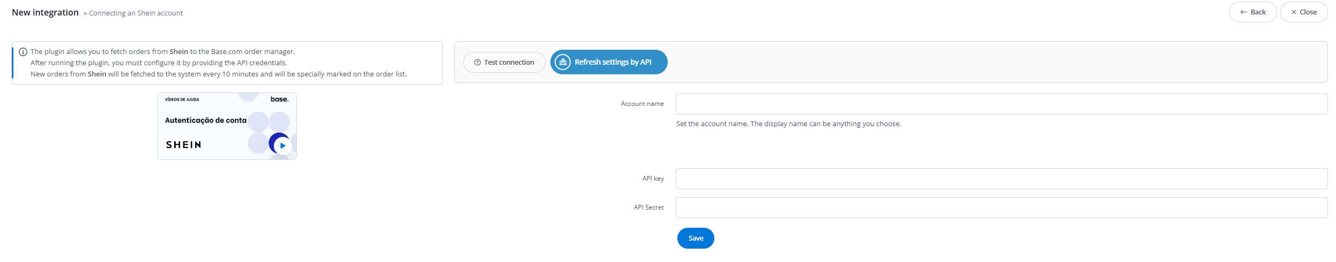
Task: Save the integration settings
Action: click(696, 238)
